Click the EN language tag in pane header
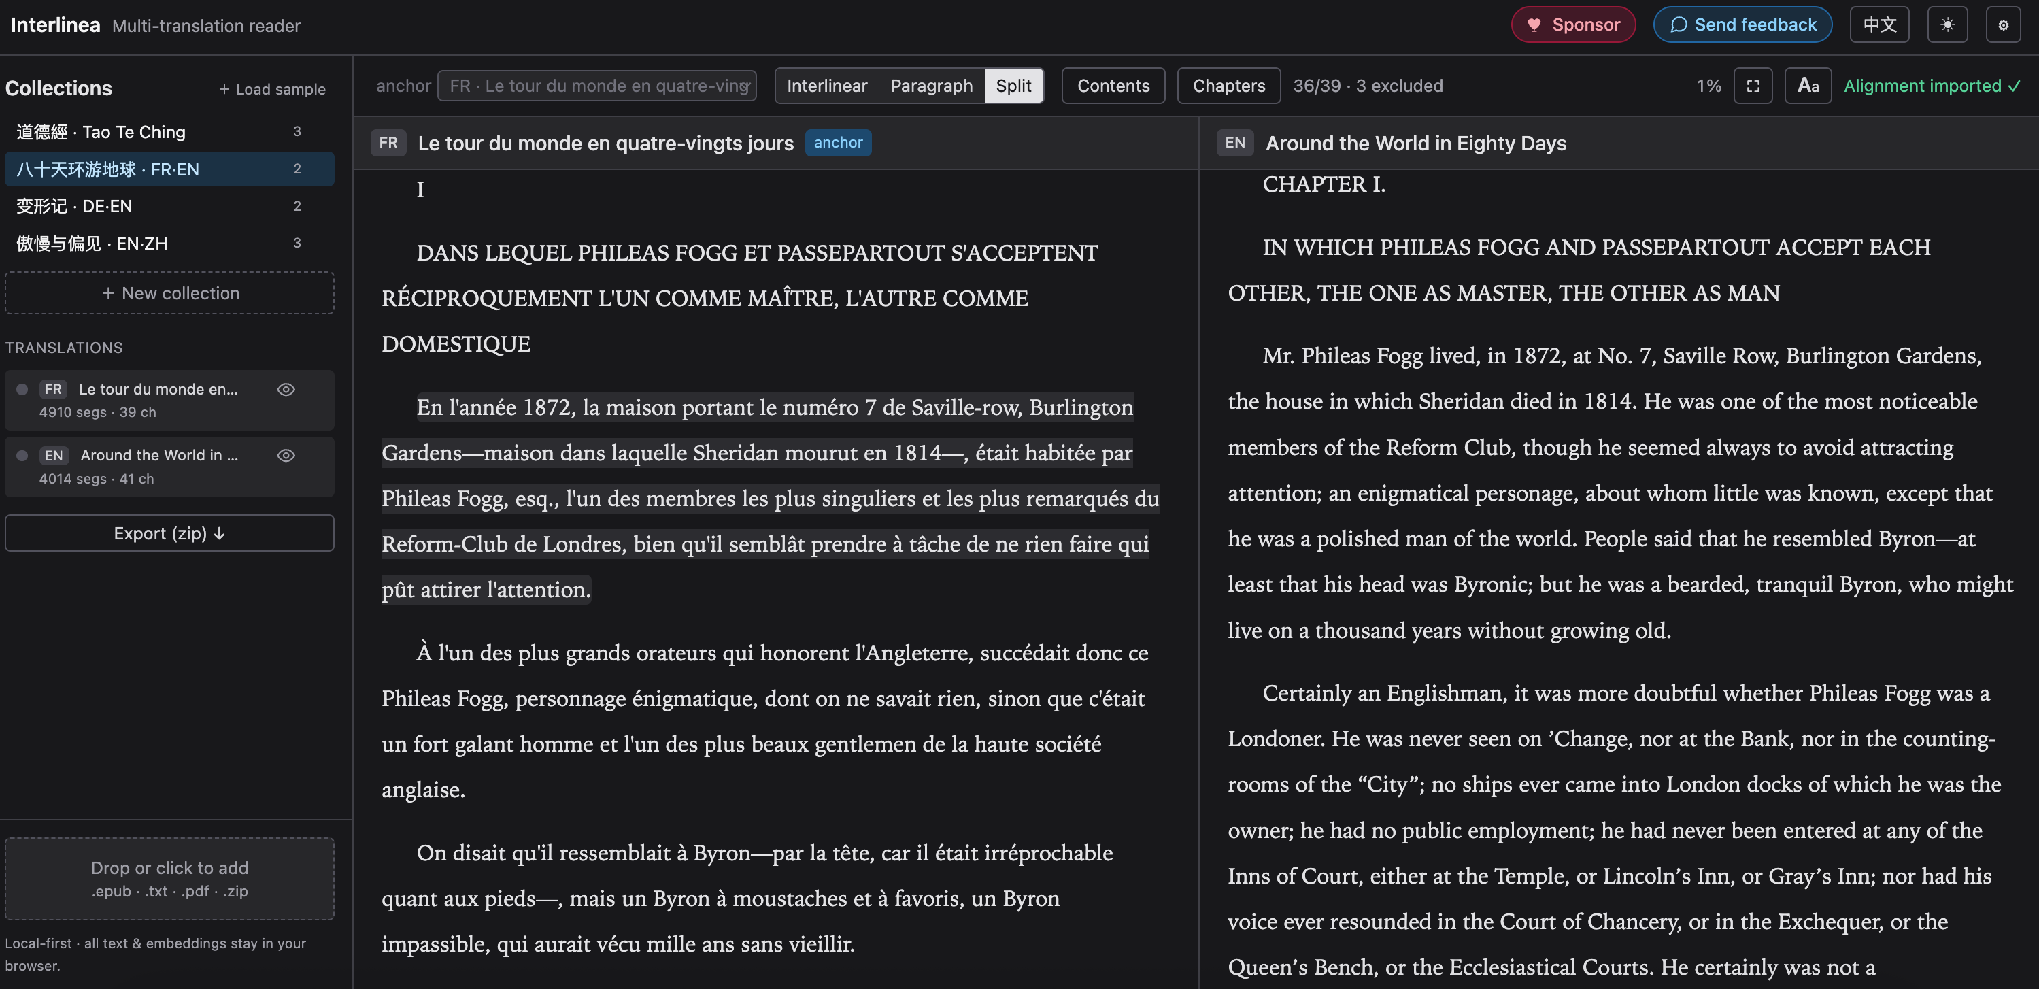2039x989 pixels. (1235, 143)
